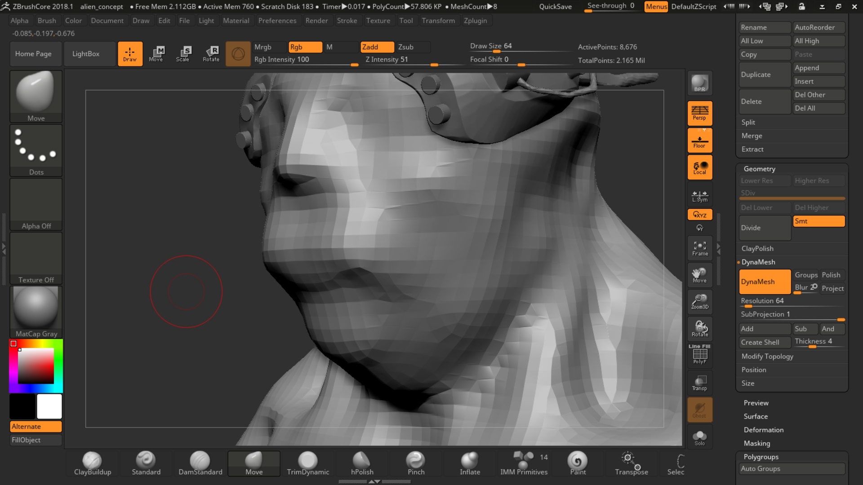Activate the Transpose tool
Viewport: 863px width, 485px height.
coord(632,463)
